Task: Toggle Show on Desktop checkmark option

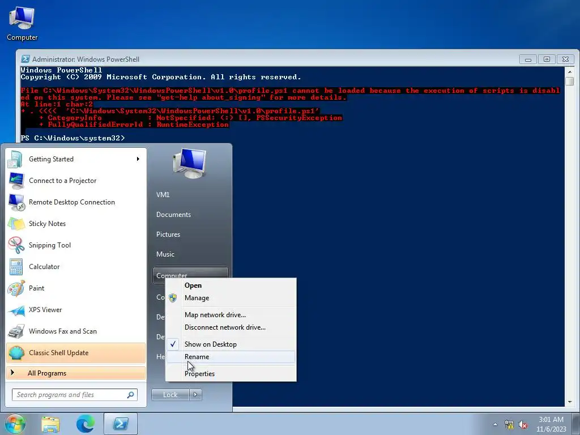Action: (x=231, y=344)
